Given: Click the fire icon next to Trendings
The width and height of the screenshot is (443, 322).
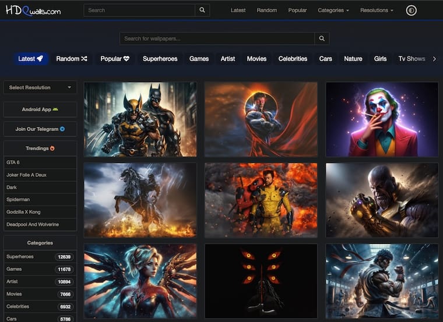Looking at the screenshot, I should coord(52,148).
